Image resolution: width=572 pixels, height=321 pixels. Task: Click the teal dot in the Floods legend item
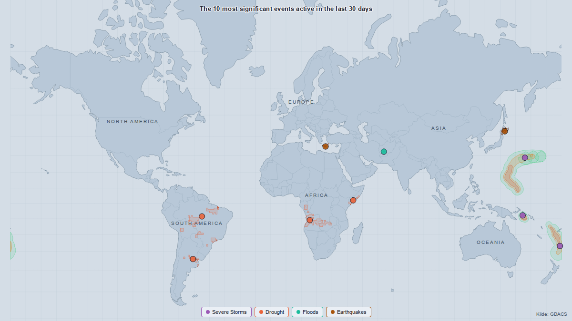(298, 312)
